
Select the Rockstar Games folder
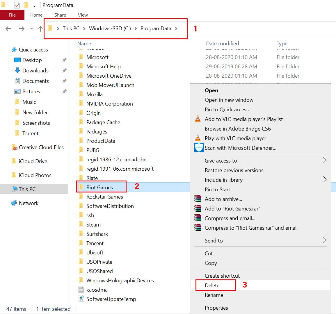click(x=104, y=197)
